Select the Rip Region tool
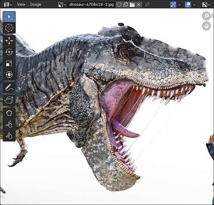 pos(9,100)
